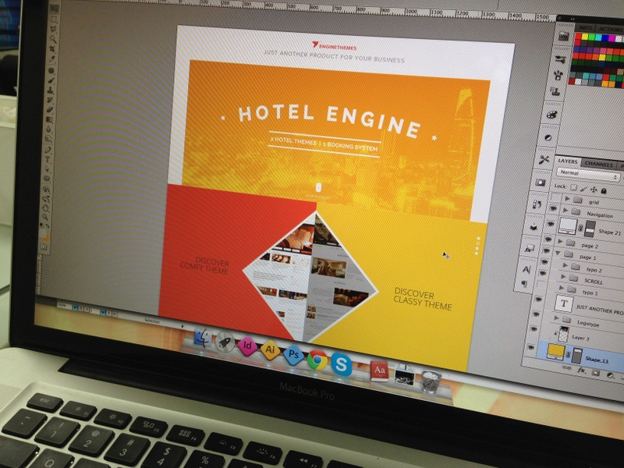Open Google Chrome from the dock

(317, 360)
